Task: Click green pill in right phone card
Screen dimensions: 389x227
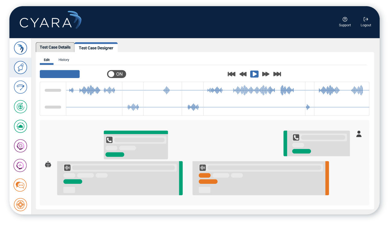Action: tap(301, 151)
